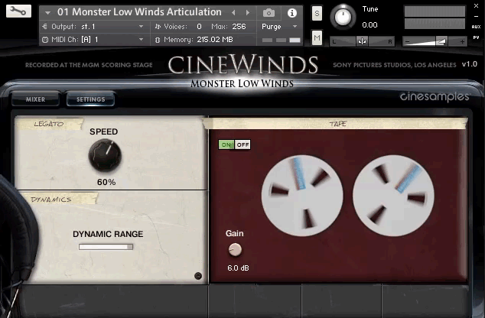485x318 pixels.
Task: Click the left tape reel
Action: [302, 196]
